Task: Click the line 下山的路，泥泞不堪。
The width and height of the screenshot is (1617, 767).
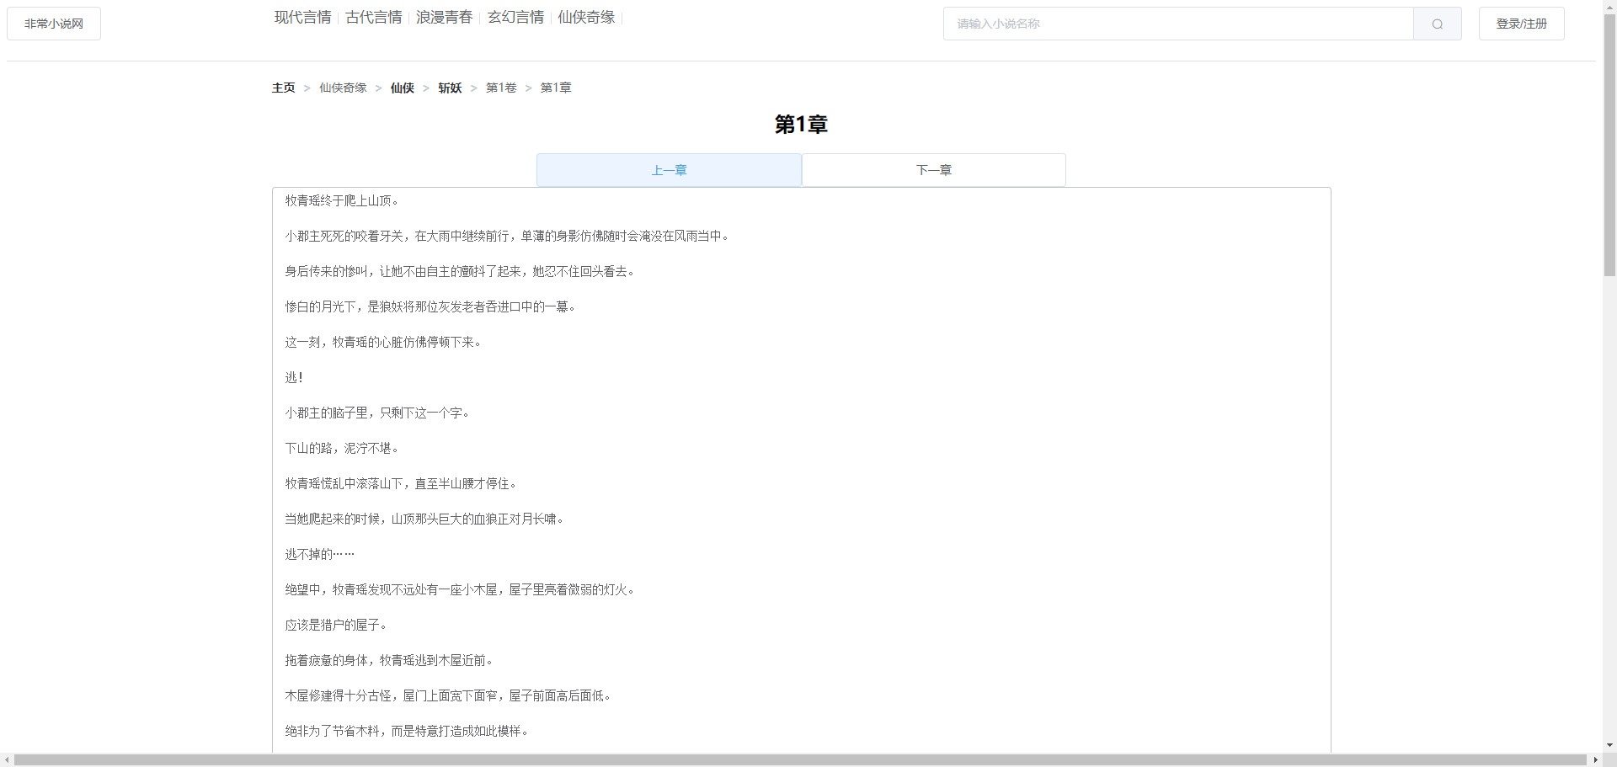Action: [342, 448]
